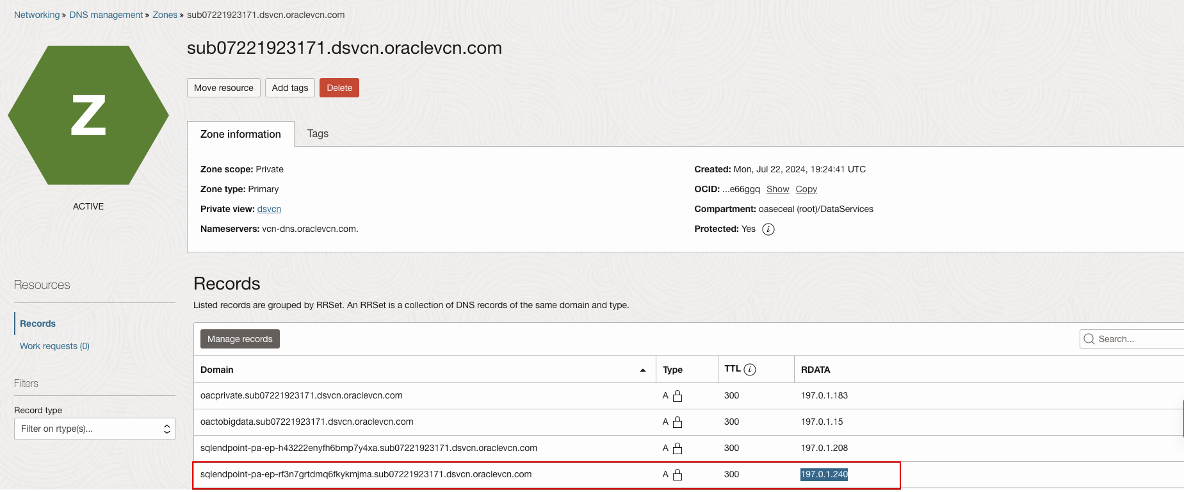Select the Zone information tab
The image size is (1184, 492).
pyautogui.click(x=241, y=134)
